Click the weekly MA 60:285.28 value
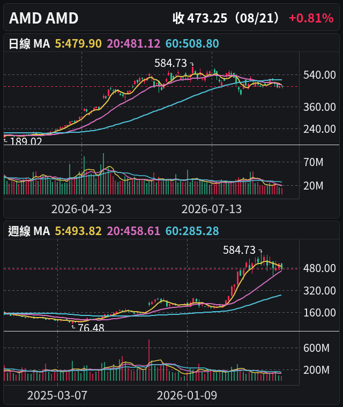Screen dimensions: 343x407 (x=192, y=231)
